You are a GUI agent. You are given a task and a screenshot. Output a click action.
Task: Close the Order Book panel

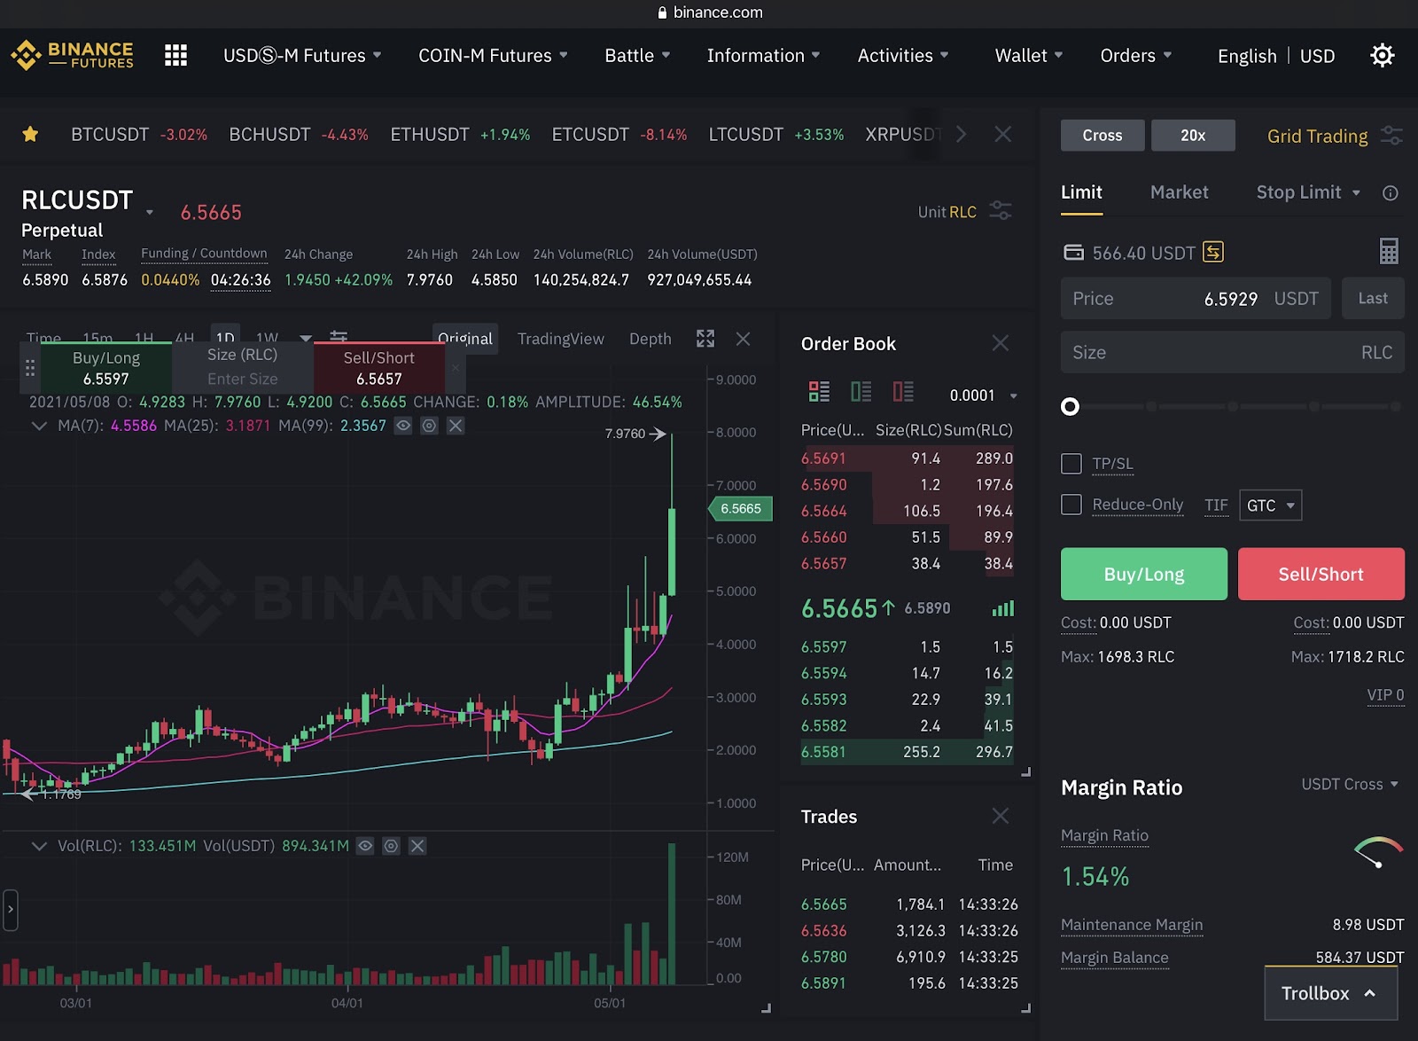[1001, 343]
